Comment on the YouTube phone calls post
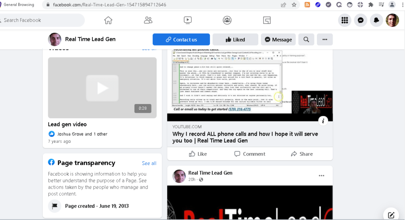 pyautogui.click(x=250, y=154)
